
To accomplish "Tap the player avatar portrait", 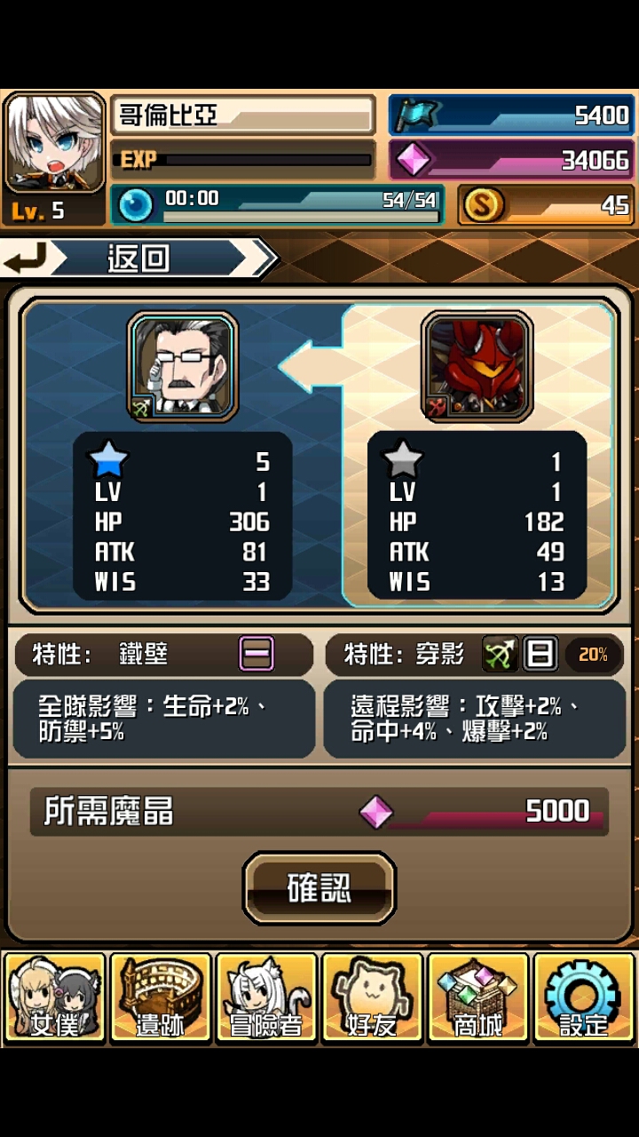I will [54, 144].
